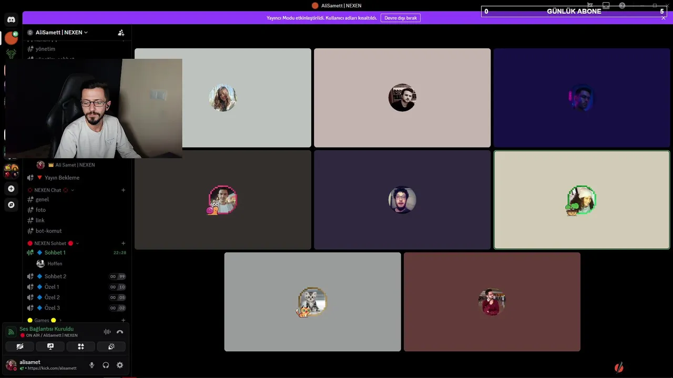Focus brown tile with red-shirt man avatar
This screenshot has height=378, width=673.
click(492, 302)
